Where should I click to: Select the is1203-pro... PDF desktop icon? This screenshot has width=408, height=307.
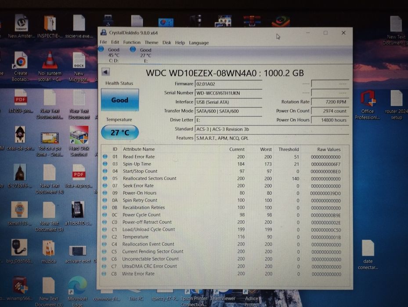tap(21, 101)
